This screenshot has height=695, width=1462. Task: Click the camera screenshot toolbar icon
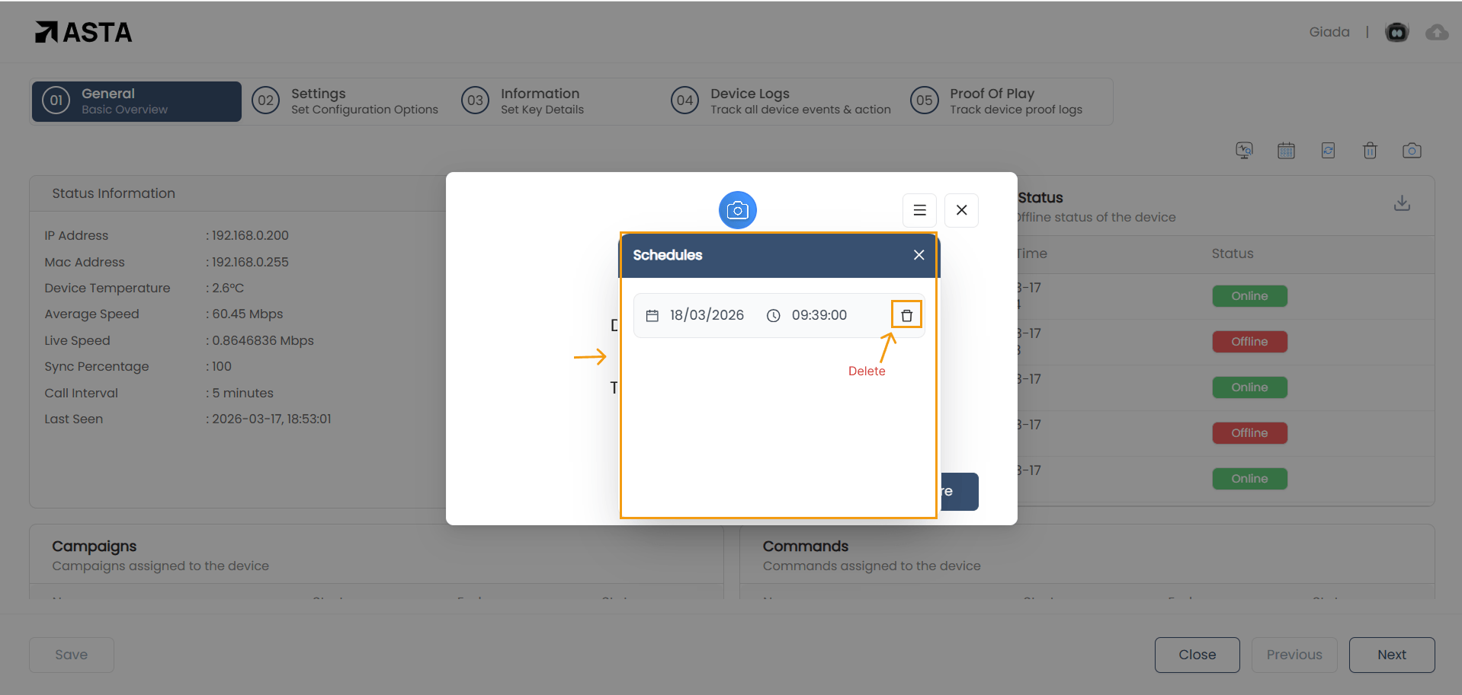click(x=1412, y=151)
